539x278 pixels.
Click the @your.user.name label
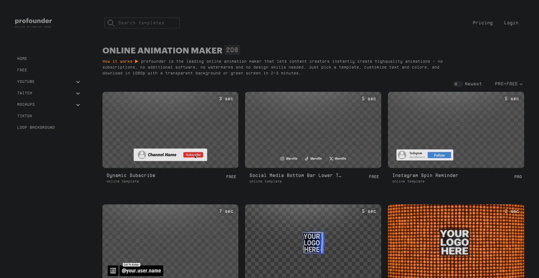[141, 271]
